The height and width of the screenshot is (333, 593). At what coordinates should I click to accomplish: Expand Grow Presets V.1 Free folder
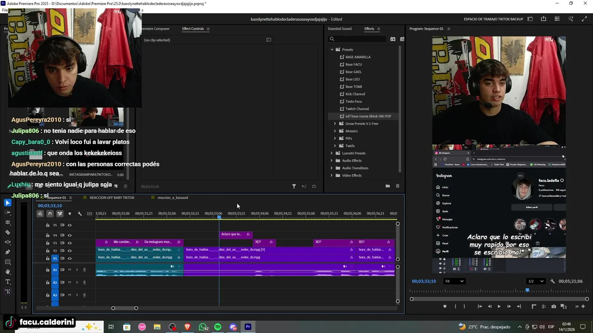coord(335,123)
